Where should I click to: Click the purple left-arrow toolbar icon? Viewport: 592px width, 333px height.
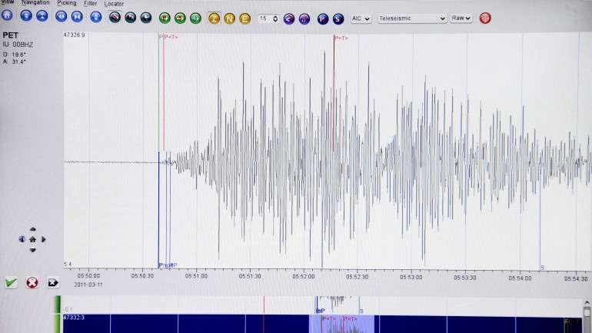(x=289, y=18)
